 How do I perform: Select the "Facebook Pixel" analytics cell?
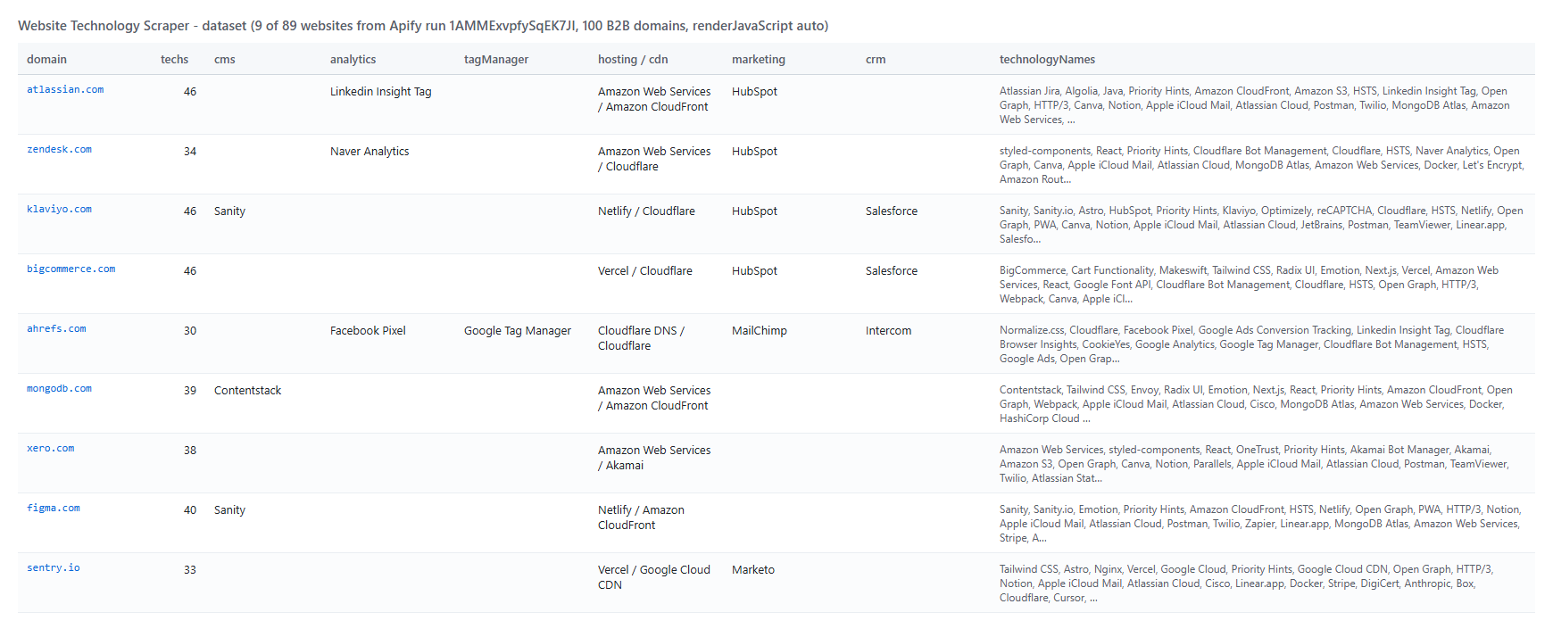368,331
